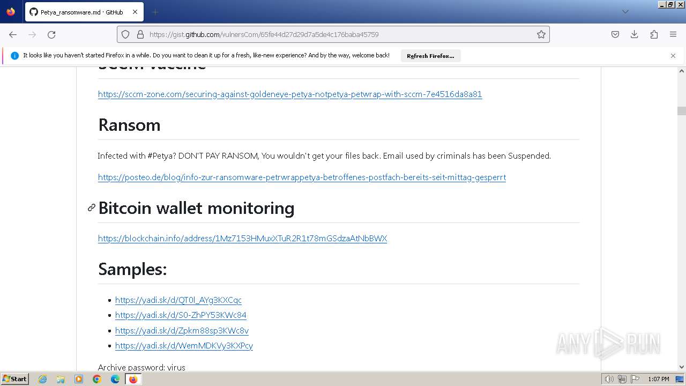Show the Downloads panel
The image size is (686, 386).
point(635,34)
